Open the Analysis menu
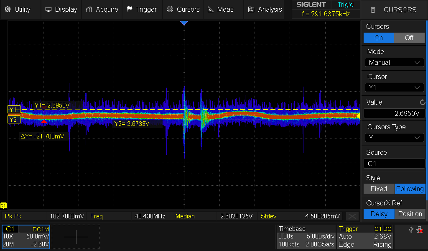The width and height of the screenshot is (428, 251). click(265, 9)
